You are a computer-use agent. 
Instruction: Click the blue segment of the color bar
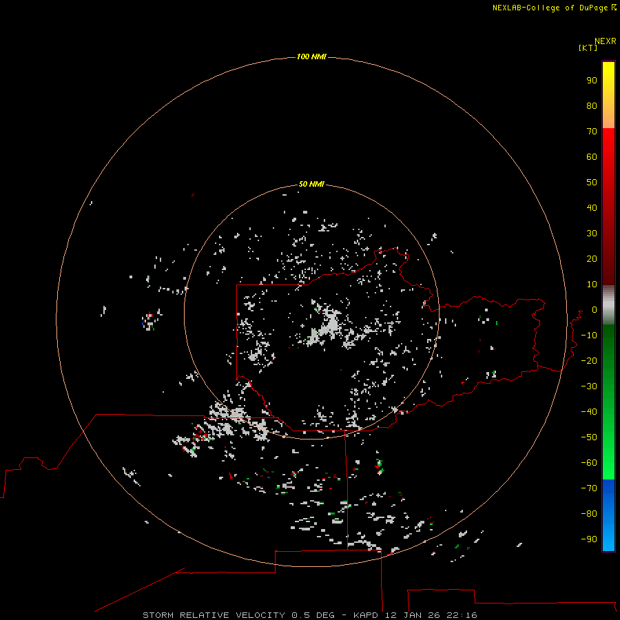tap(608, 515)
